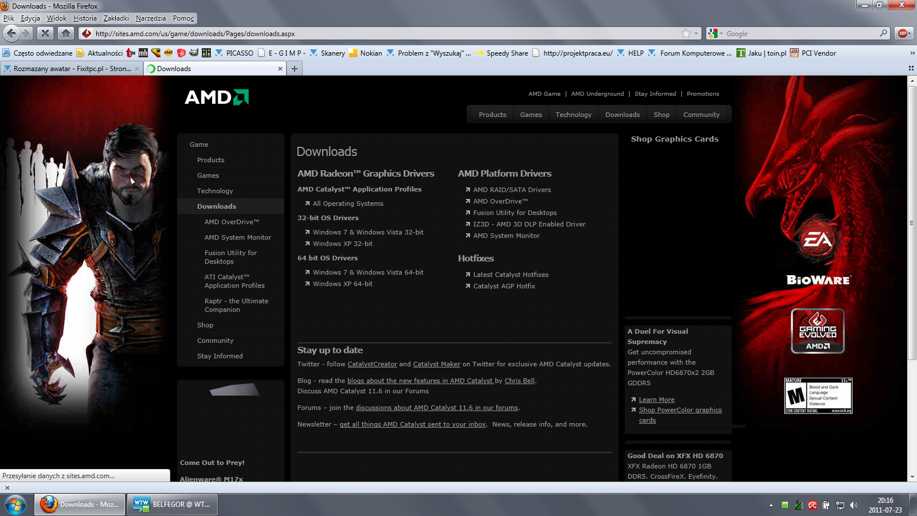The width and height of the screenshot is (917, 516).
Task: Open Products in the AMD top navigation
Action: pos(492,115)
